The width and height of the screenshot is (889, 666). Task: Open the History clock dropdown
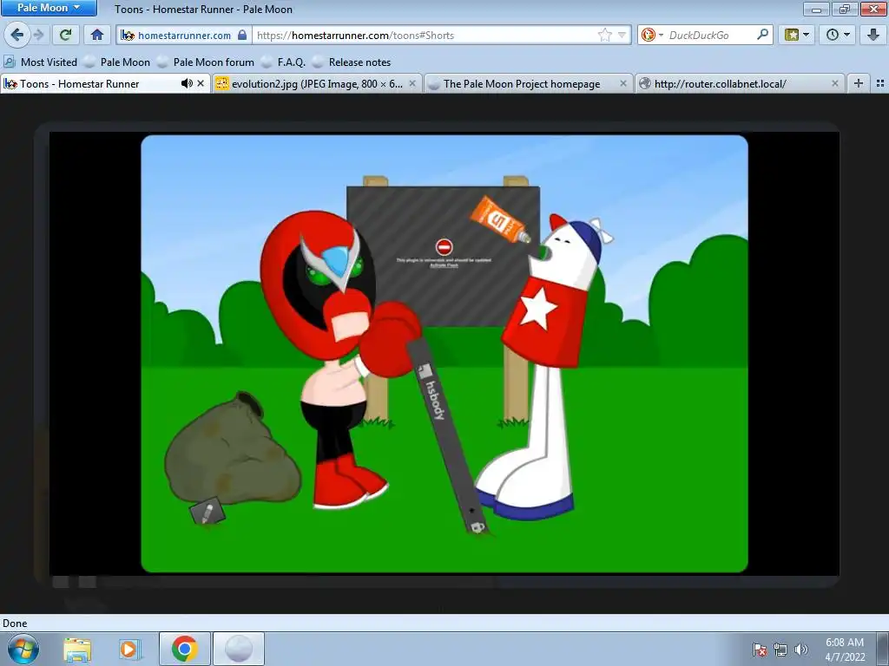click(x=838, y=35)
